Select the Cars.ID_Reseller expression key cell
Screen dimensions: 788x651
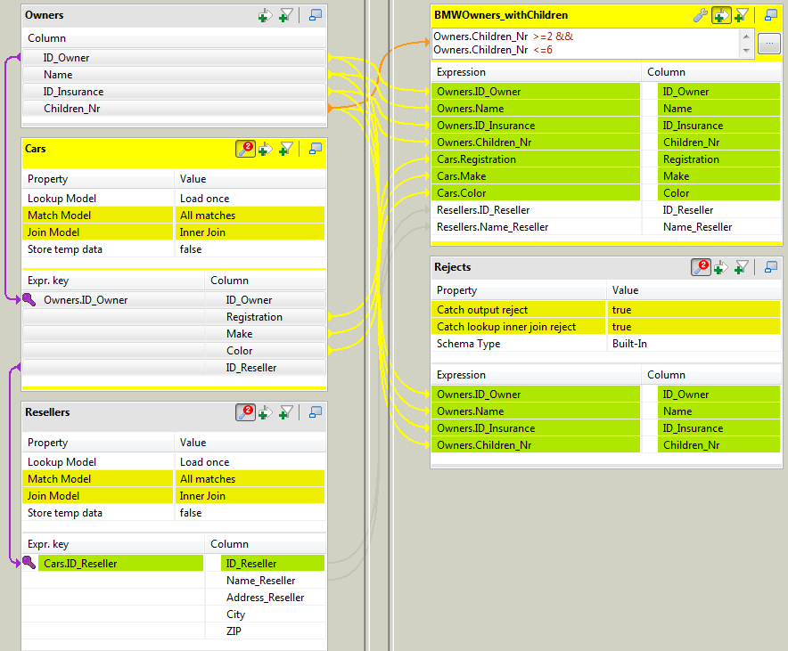(x=119, y=564)
